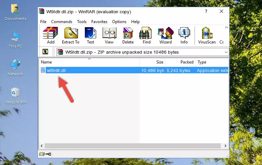Click the WinRAR title bar icon

(x=42, y=11)
